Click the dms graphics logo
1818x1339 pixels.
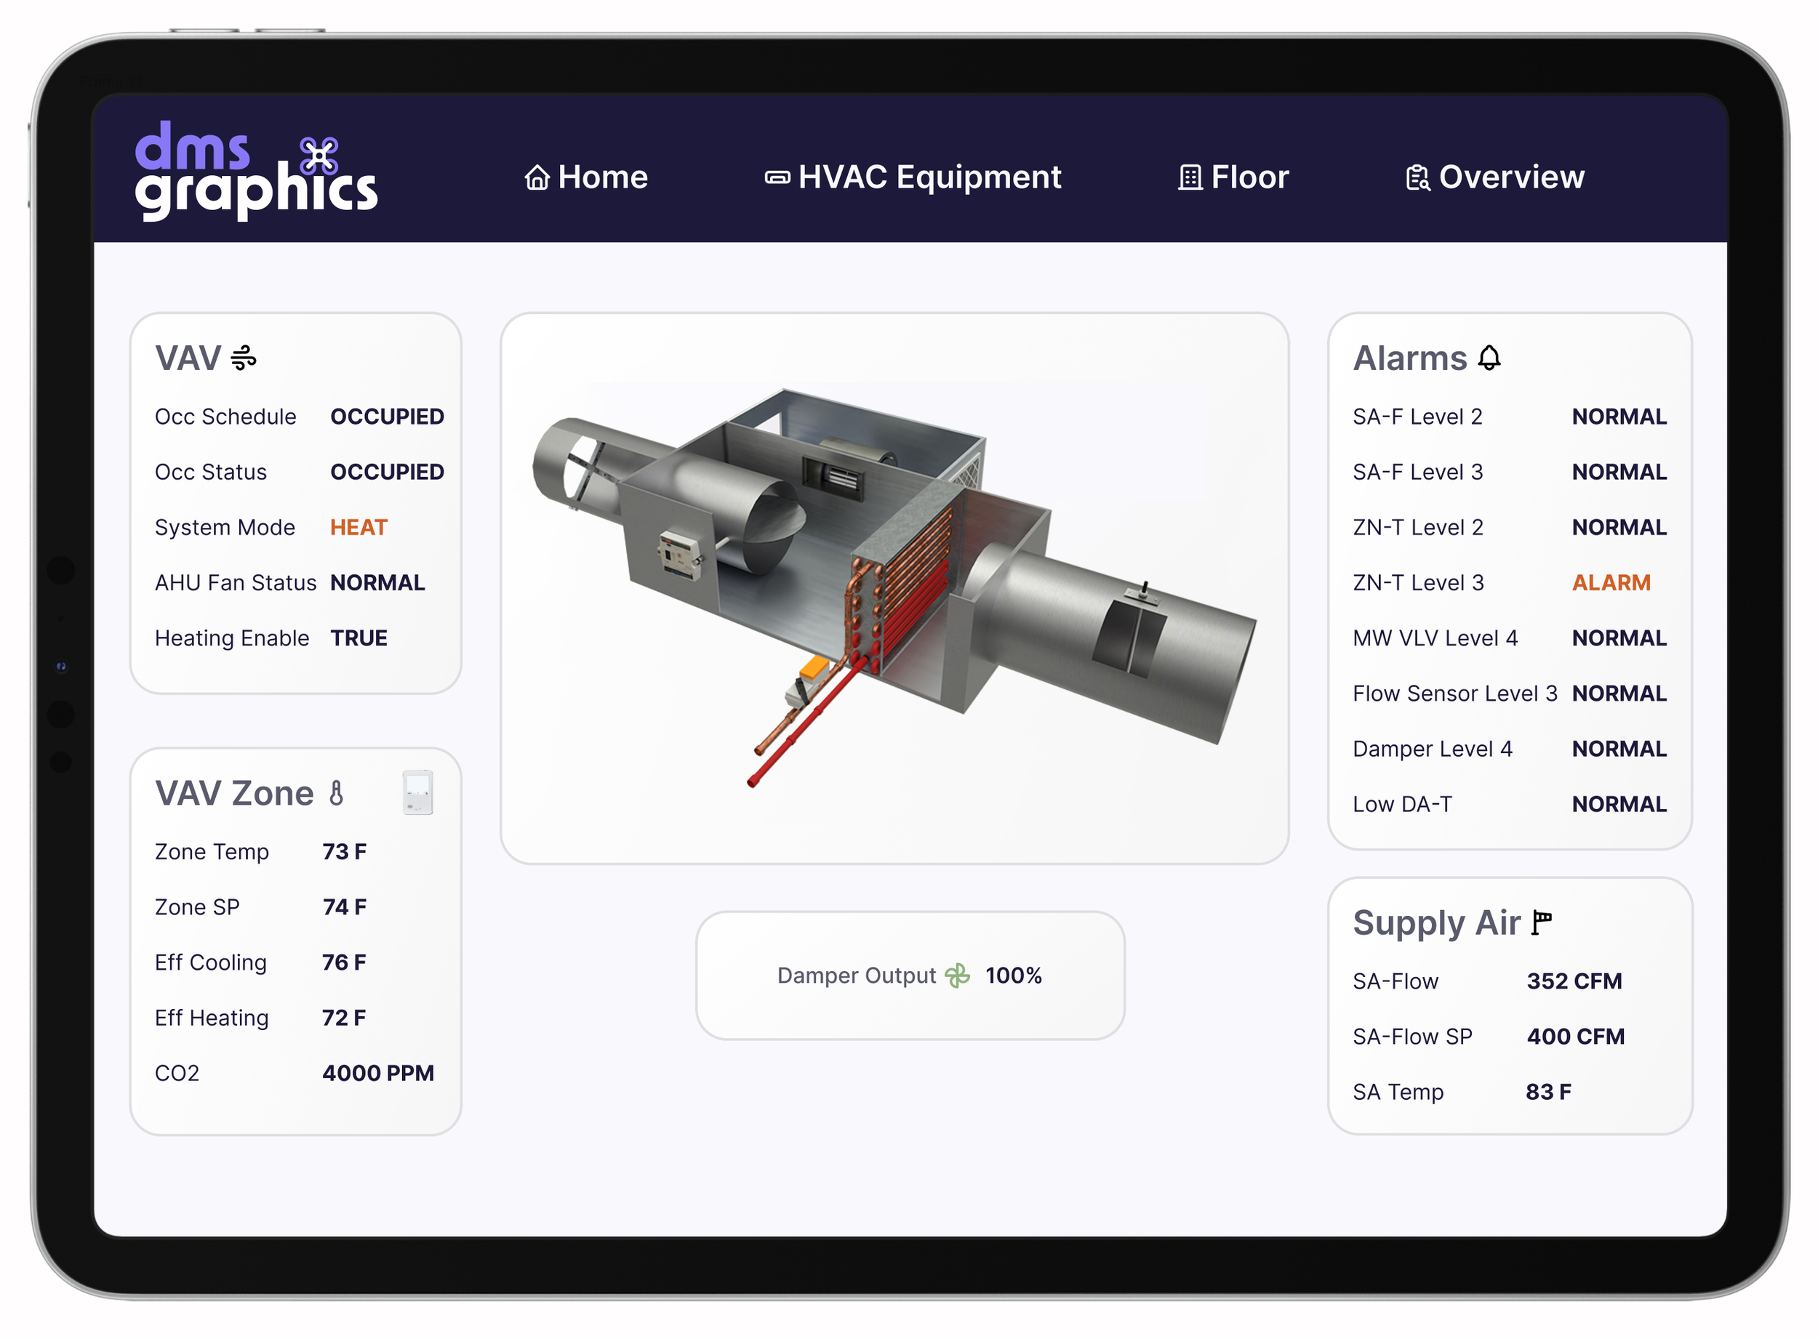[255, 170]
